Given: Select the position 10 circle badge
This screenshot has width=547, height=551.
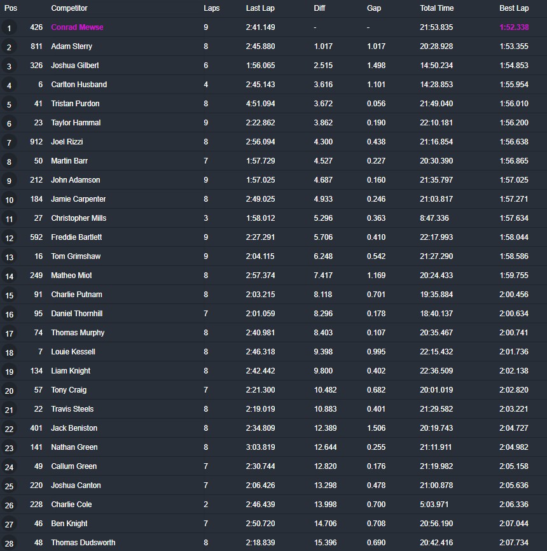Looking at the screenshot, I should [9, 200].
